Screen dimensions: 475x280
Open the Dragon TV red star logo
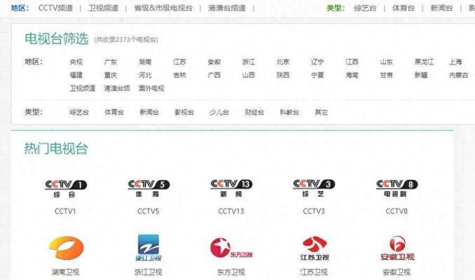pyautogui.click(x=231, y=248)
